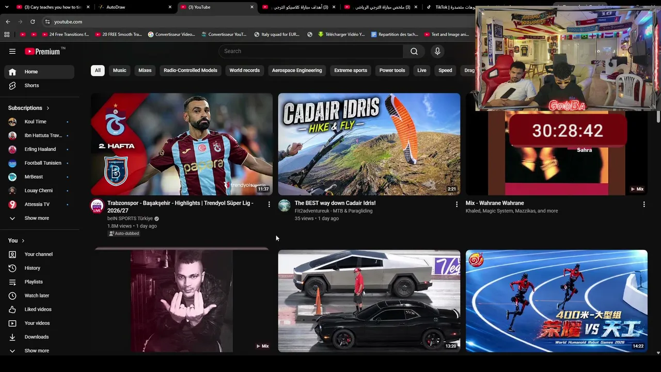Open the Erling Haaland channel avatar
Viewport: 661px width, 372px height.
(12, 149)
